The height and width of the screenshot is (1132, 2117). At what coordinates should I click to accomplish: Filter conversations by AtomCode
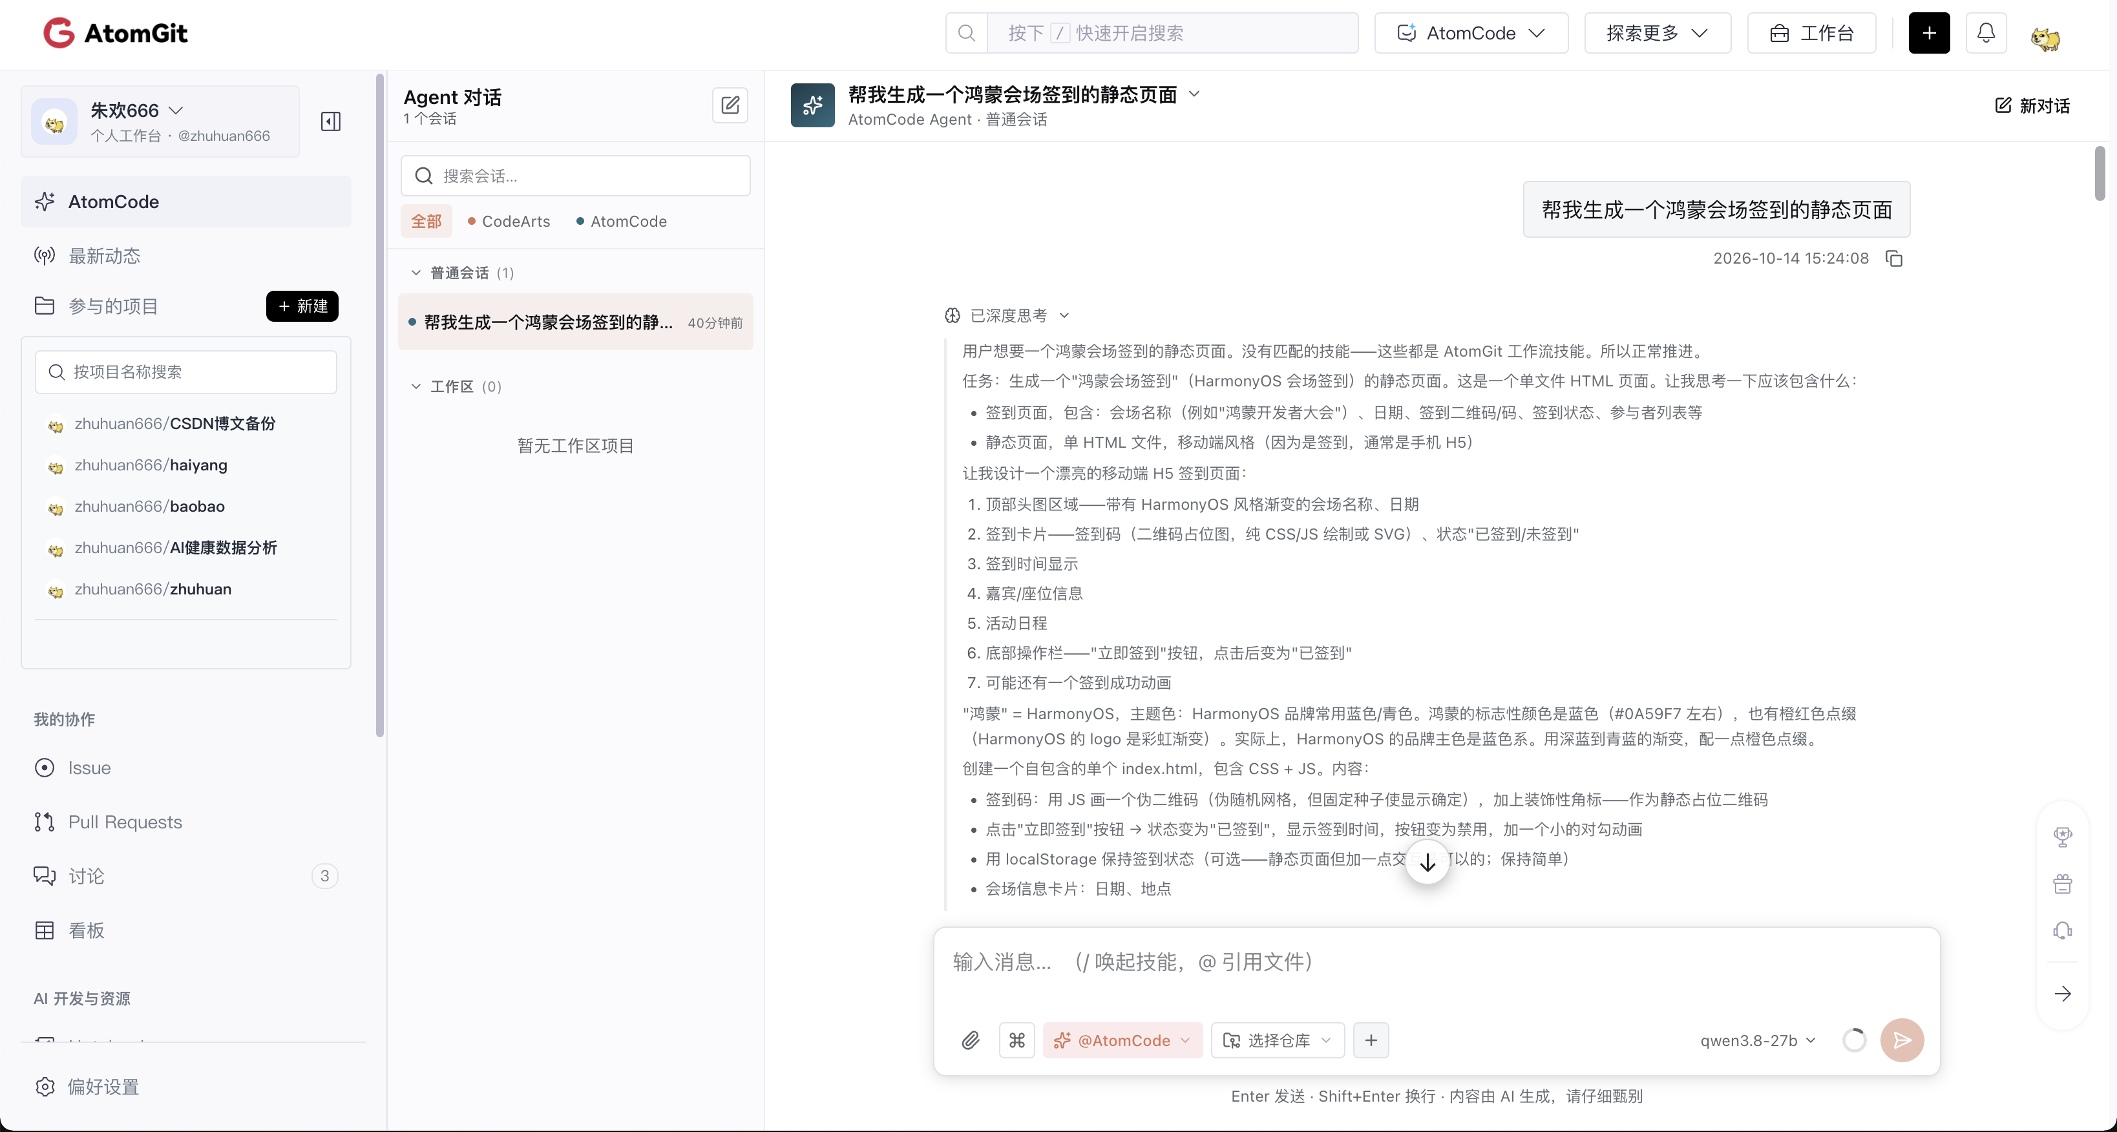621,221
